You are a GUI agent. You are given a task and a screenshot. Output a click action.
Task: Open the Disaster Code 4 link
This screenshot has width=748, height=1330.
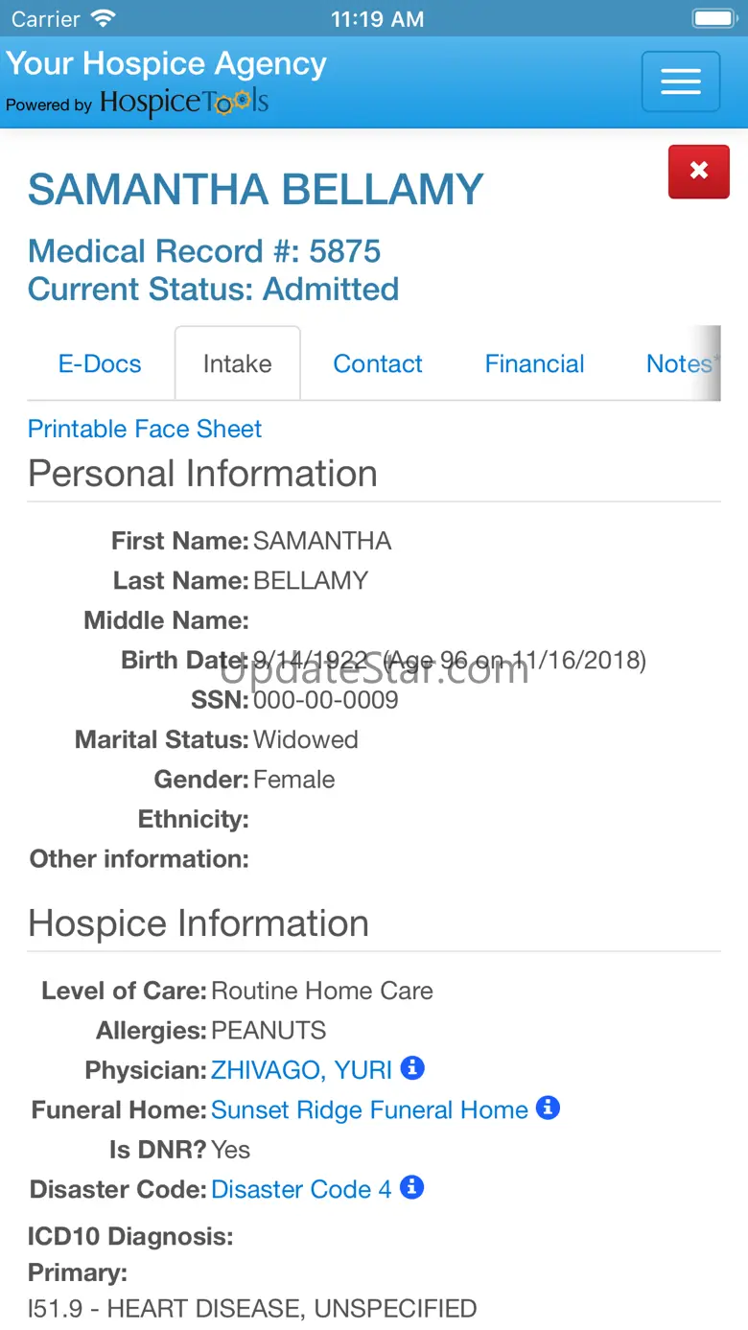tap(301, 1190)
